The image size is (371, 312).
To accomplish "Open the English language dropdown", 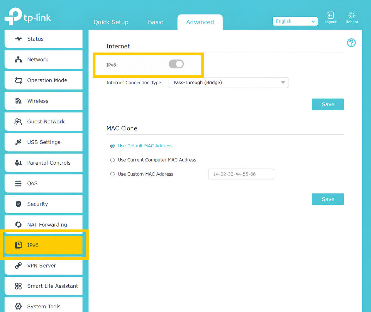I will click(295, 21).
